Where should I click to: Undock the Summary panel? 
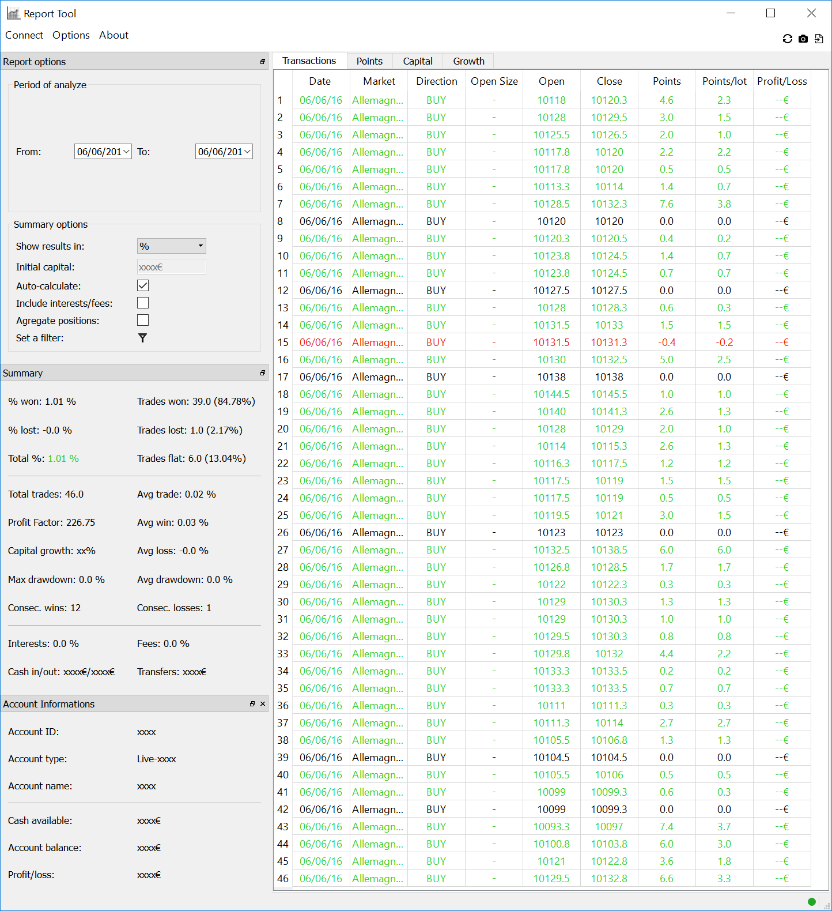(263, 373)
